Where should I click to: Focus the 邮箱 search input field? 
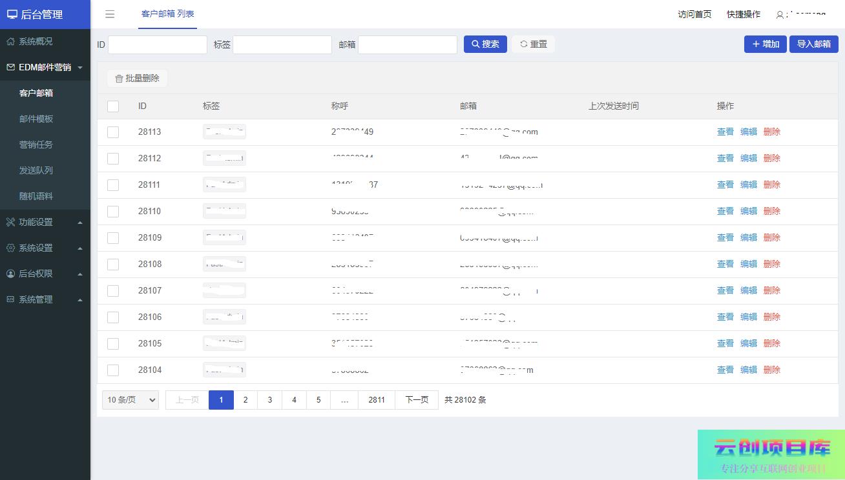point(407,45)
